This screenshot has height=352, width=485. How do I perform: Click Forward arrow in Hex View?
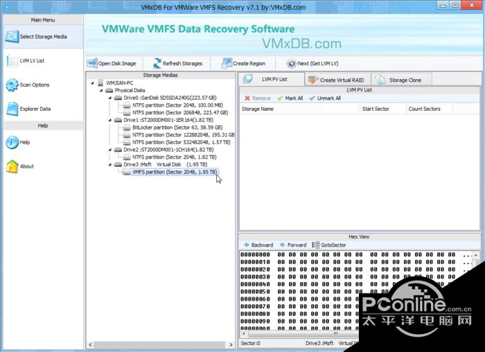[282, 245]
